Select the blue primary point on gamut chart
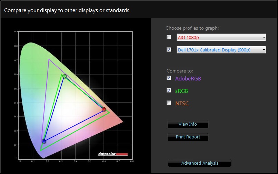This screenshot has height=174, width=278. [x=44, y=141]
